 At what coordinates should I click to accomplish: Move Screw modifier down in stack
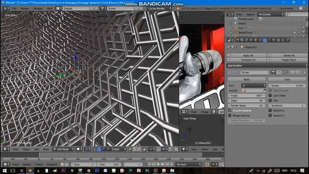coord(298,72)
